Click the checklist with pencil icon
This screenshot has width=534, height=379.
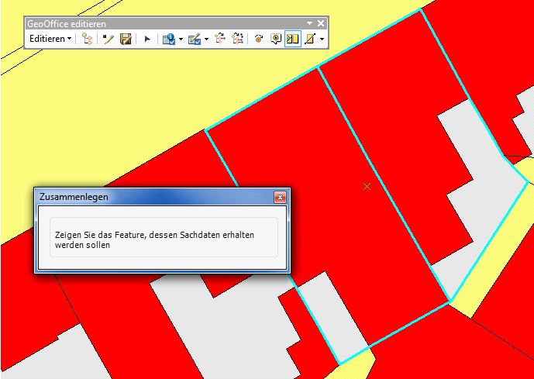194,38
